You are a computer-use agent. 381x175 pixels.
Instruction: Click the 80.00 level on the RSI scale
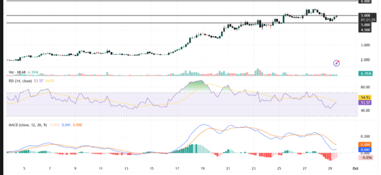(x=365, y=87)
